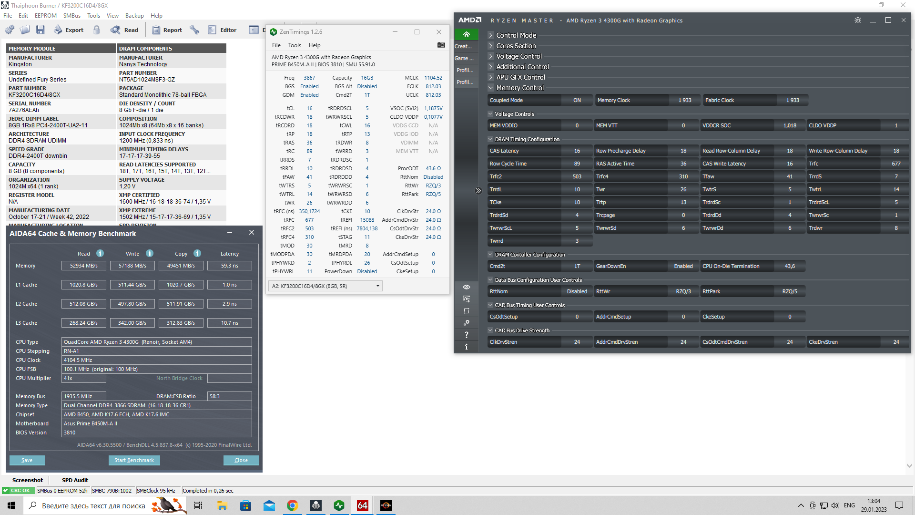Switch to the SPD Audit tab

[x=75, y=480]
